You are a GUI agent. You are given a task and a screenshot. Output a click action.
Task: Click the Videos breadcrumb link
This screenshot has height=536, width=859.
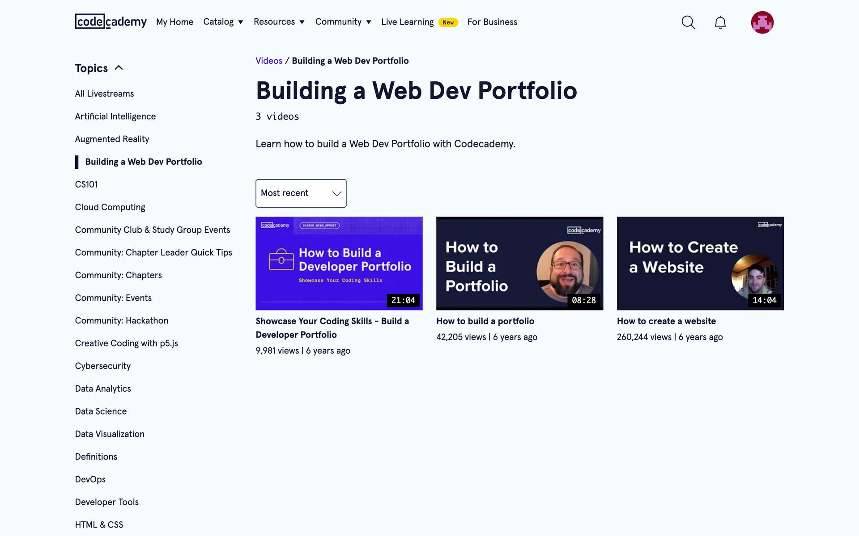[268, 61]
